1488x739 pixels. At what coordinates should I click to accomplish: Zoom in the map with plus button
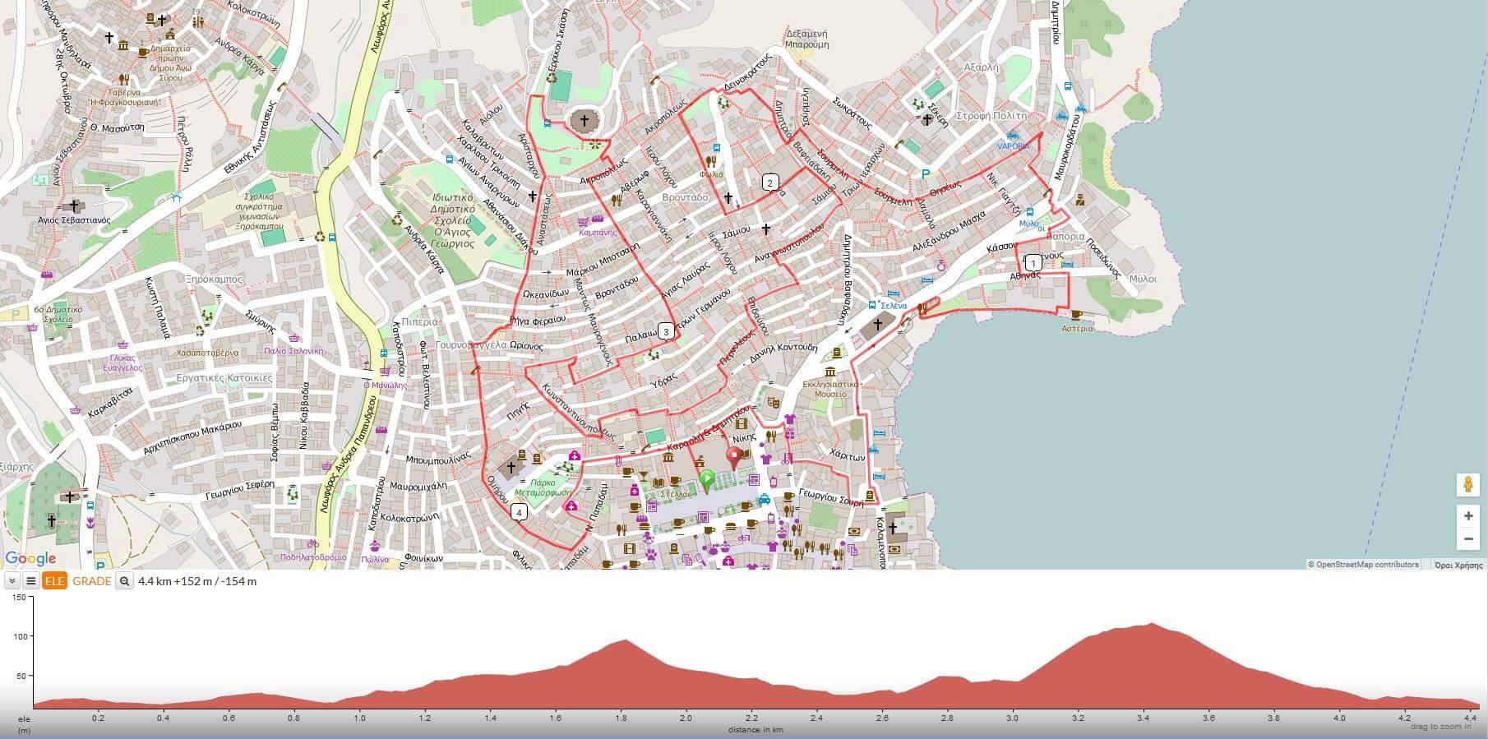coord(1467,516)
